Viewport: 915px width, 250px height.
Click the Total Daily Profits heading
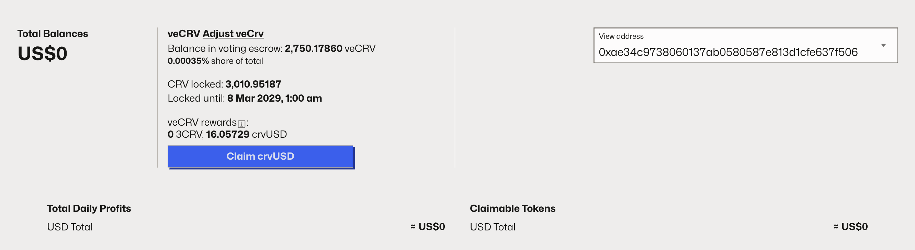(x=89, y=208)
